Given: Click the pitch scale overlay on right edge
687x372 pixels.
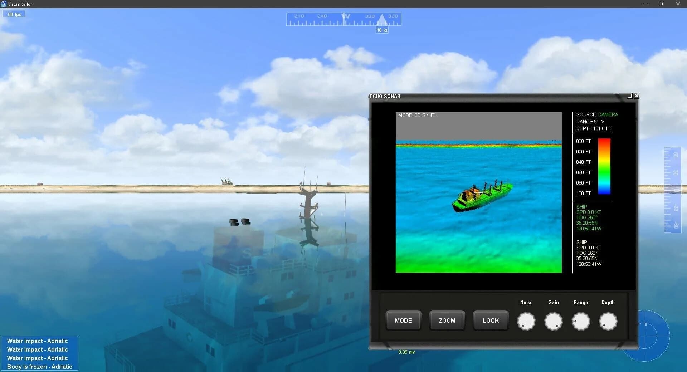Looking at the screenshot, I should [x=672, y=190].
